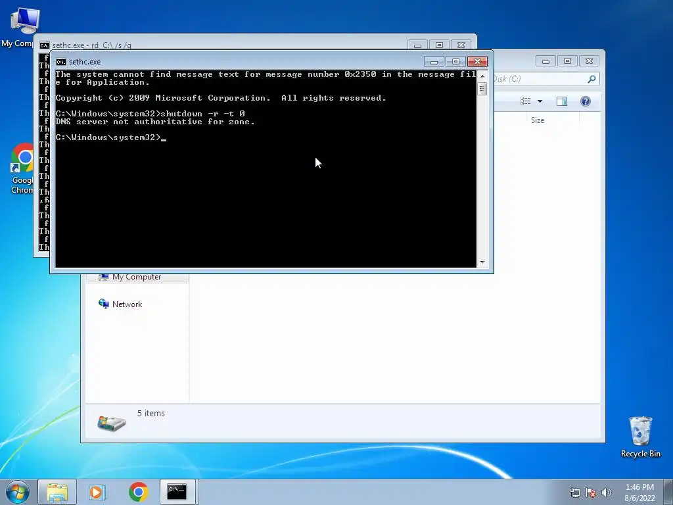The height and width of the screenshot is (505, 673).
Task: Open Google Chrome from the taskbar
Action: click(138, 492)
